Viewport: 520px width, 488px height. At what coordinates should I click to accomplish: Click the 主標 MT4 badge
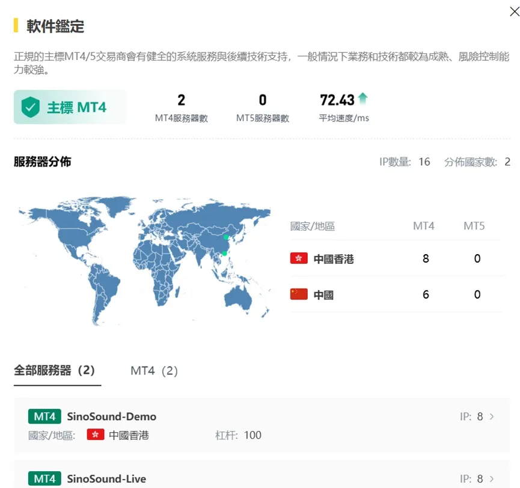[x=70, y=107]
